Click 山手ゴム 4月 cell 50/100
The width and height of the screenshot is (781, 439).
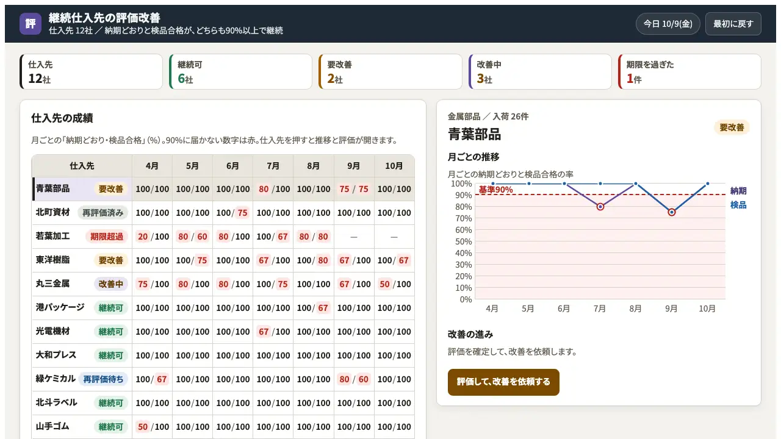point(153,427)
